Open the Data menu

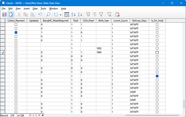(x=35, y=9)
